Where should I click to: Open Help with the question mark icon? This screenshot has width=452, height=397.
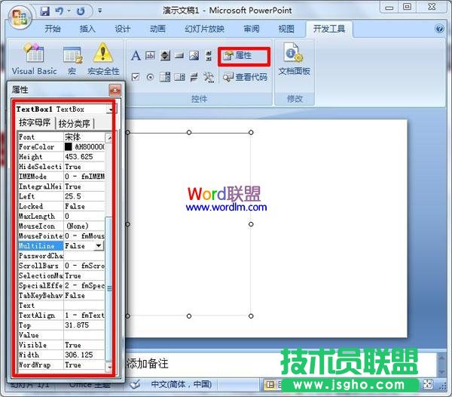439,29
